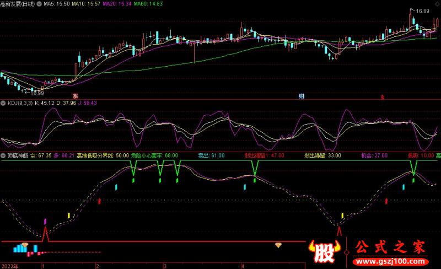This screenshot has height=269, width=441.
Task: Click the 财 marker below the candlestick chart
Action: click(302, 96)
